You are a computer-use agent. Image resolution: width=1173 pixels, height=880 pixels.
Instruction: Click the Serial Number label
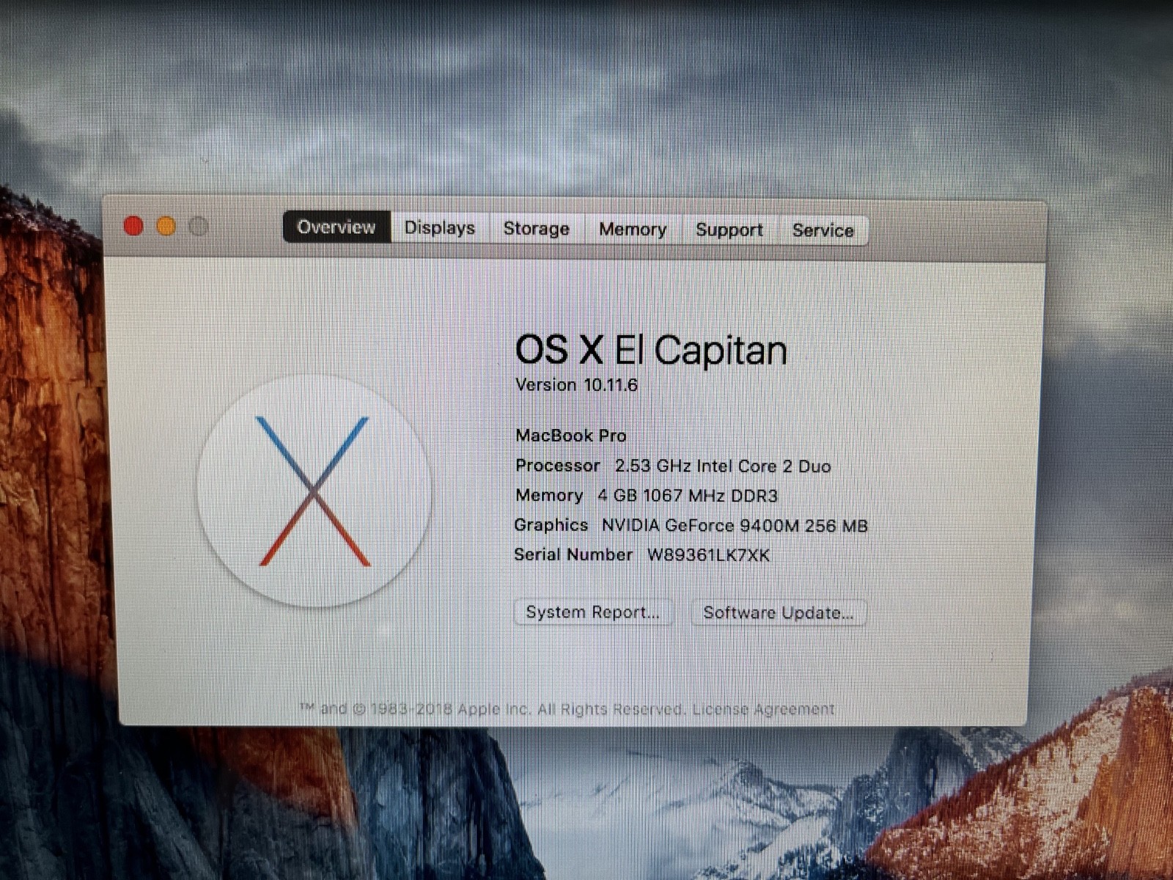(x=573, y=554)
